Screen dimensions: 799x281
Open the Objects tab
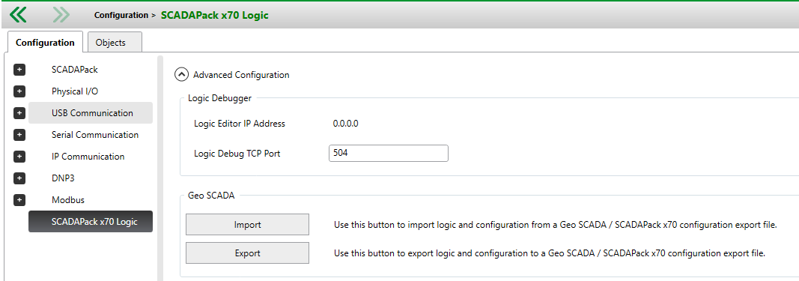(x=115, y=42)
